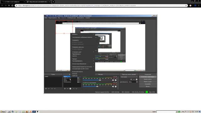201x113 pixels.
Task: Adjust the second mixer volume slider
Action: (x=97, y=87)
